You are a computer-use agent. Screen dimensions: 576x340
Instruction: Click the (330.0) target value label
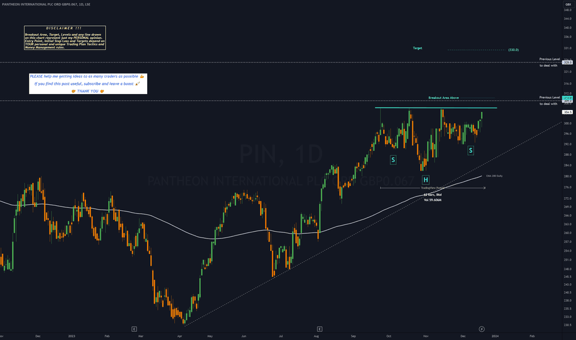pyautogui.click(x=514, y=49)
